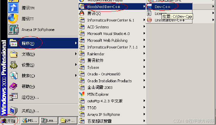Screen dimensions: 216x125
Task: Click the 关机(U) monitor icon
Action: [x=14, y=110]
